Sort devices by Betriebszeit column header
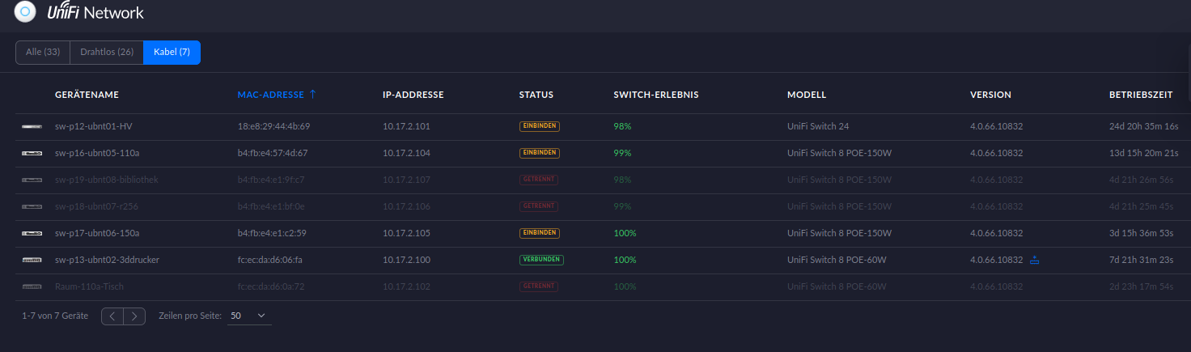This screenshot has height=352, width=1191. (1140, 95)
